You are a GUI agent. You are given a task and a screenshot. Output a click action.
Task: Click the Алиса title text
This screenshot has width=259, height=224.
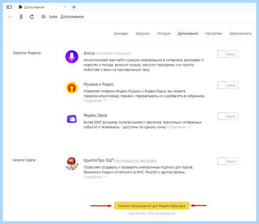point(89,53)
